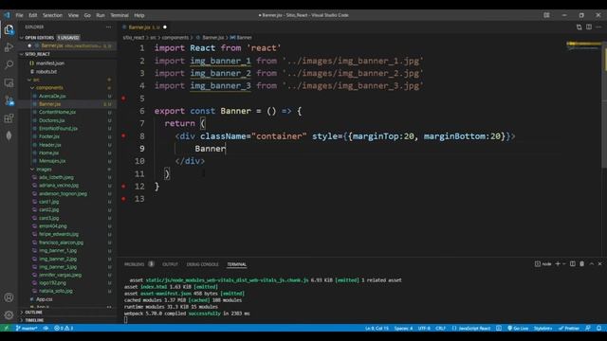The width and height of the screenshot is (607, 341).
Task: Click the feedback icon in status bar
Action: click(x=588, y=328)
